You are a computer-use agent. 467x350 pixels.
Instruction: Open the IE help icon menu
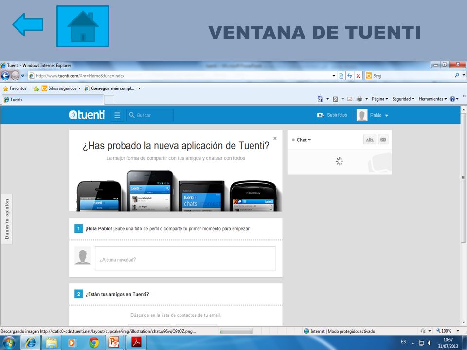tap(454, 99)
